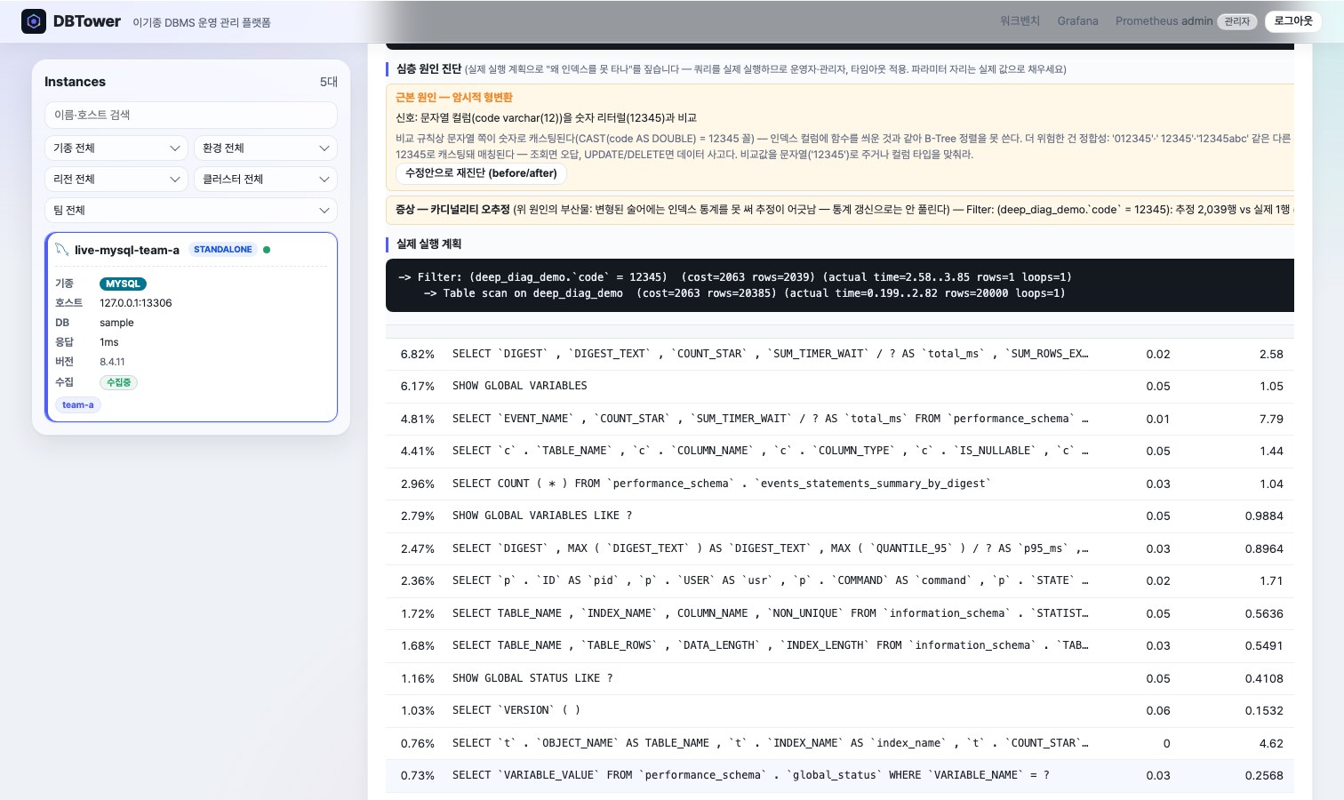
Task: Open the Grafana navigation link
Action: [x=1077, y=21]
